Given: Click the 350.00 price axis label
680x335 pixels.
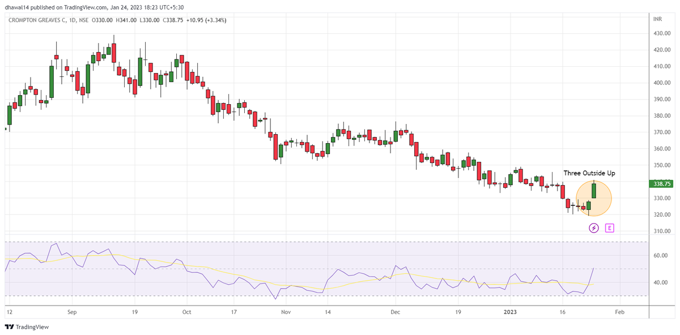Looking at the screenshot, I should 661,165.
